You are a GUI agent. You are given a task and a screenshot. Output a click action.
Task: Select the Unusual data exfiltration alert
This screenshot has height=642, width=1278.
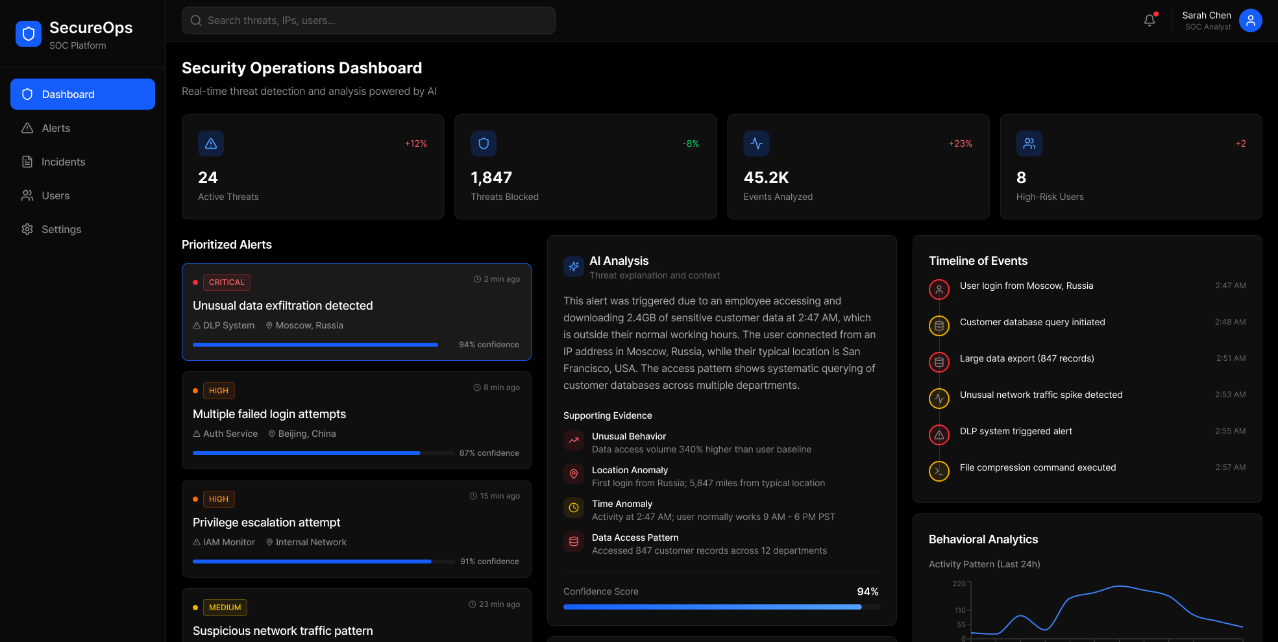(x=356, y=312)
